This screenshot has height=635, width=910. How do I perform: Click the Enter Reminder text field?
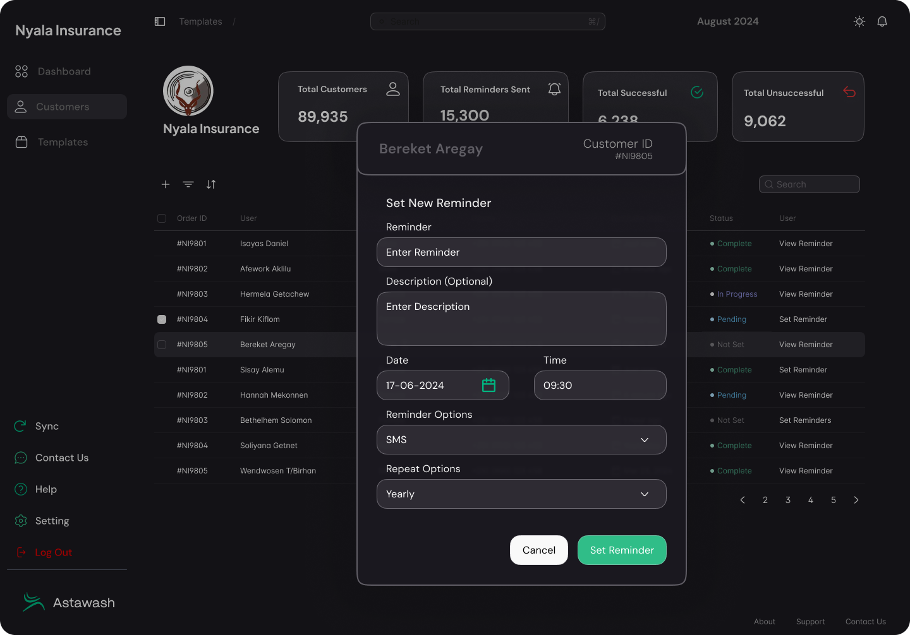point(521,252)
